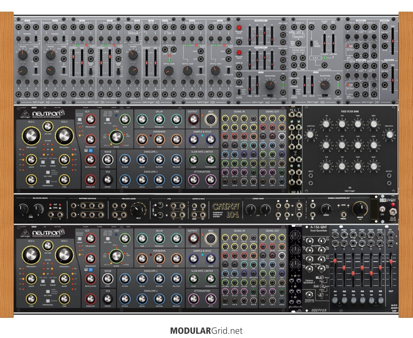Click Fixed Filter Bank 1000 Hz knob
This screenshot has height=338, width=413.
click(x=358, y=124)
